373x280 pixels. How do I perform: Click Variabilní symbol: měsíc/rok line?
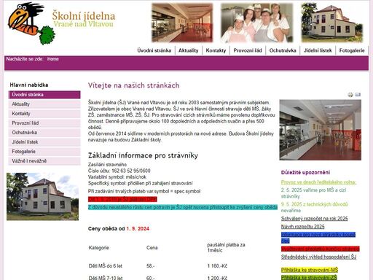117,177
